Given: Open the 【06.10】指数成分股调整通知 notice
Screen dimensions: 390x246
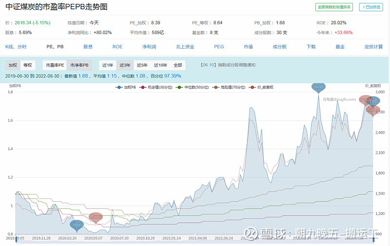Looking at the screenshot, I should (x=228, y=65).
